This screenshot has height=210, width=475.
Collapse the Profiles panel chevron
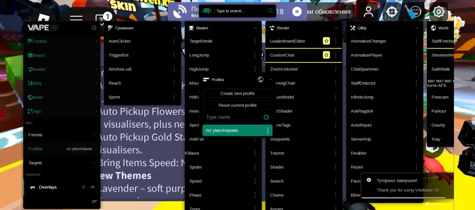pos(270,80)
